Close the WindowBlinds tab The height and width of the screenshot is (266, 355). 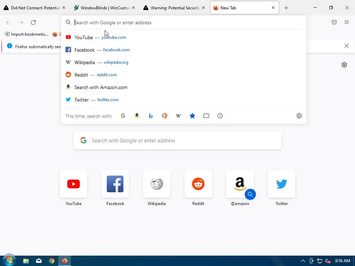133,8
